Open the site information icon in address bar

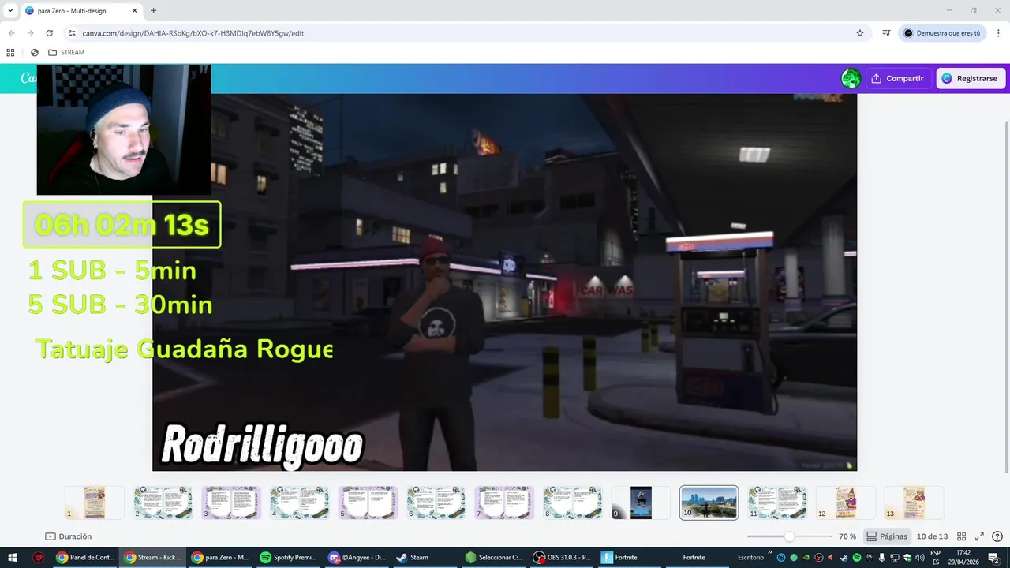[72, 33]
